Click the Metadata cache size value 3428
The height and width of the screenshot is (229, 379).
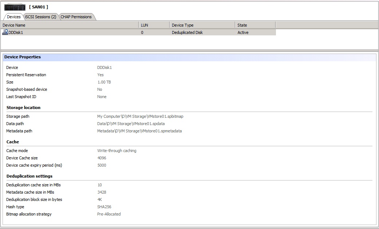point(102,192)
